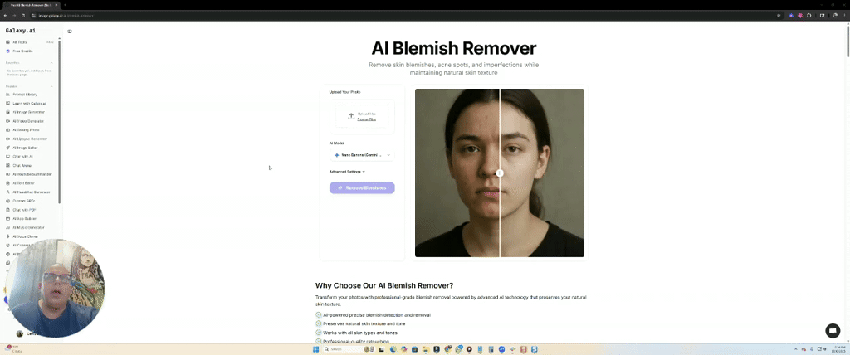Viewport: 850px width, 355px height.
Task: Collapse the Favorites sidebar section
Action: (x=52, y=63)
